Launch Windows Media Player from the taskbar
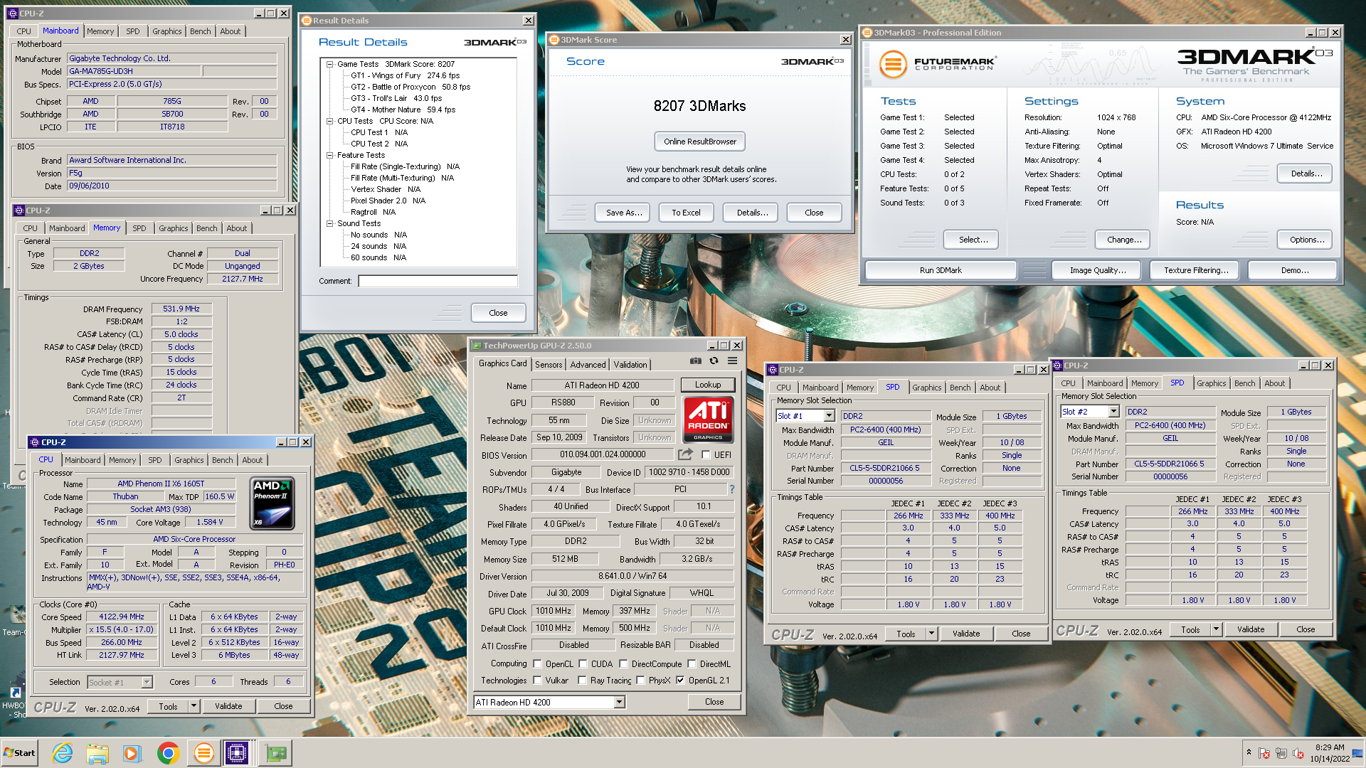The width and height of the screenshot is (1366, 768). pos(132,753)
